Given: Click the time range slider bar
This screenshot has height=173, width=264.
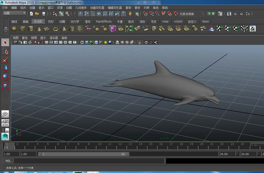Looking at the screenshot, I should coord(84,154).
